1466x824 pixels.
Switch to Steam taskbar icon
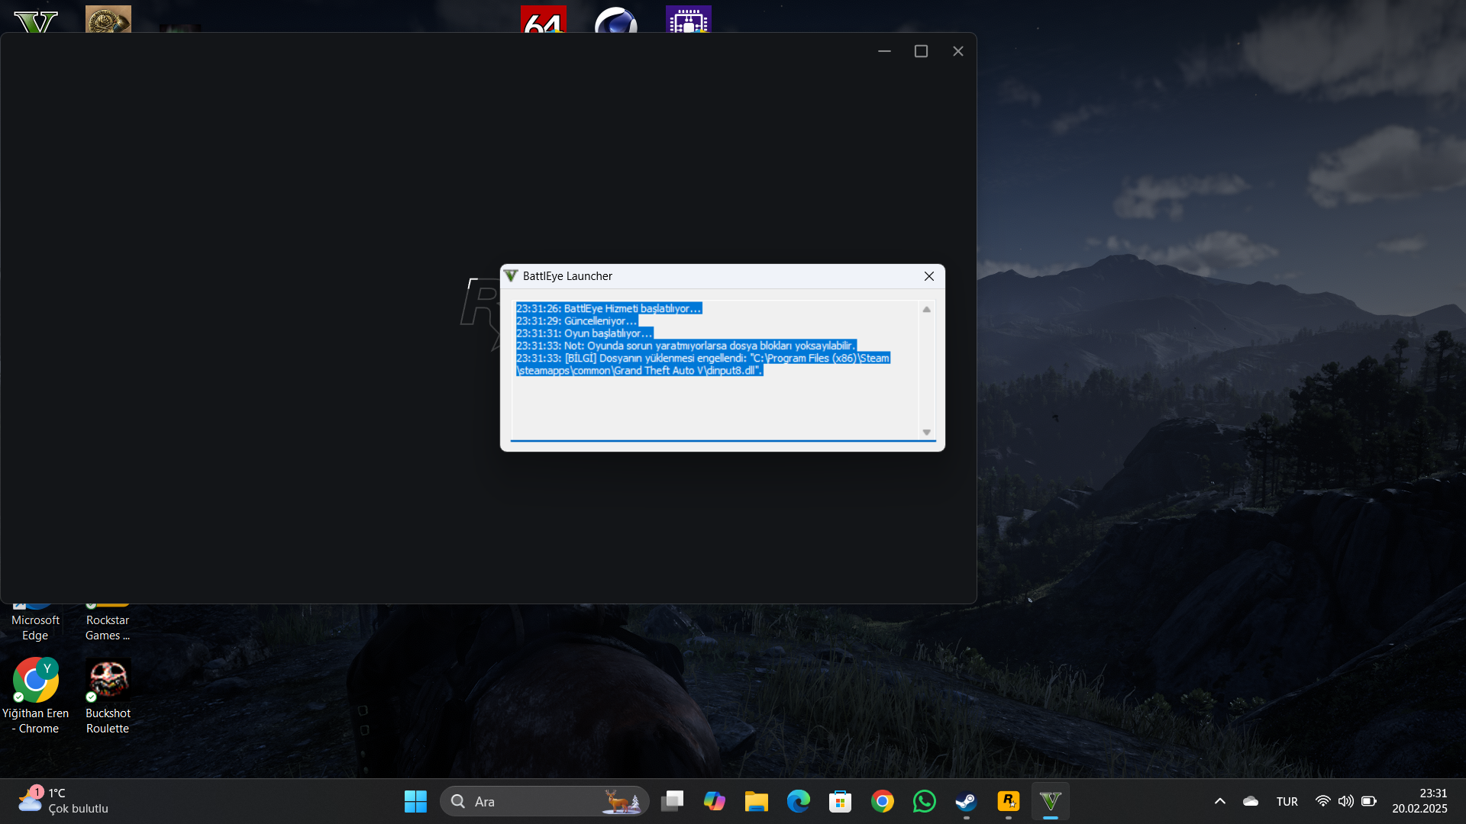(966, 801)
